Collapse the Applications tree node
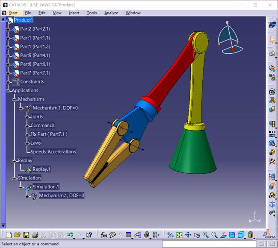This screenshot has height=248, width=278. [8, 91]
